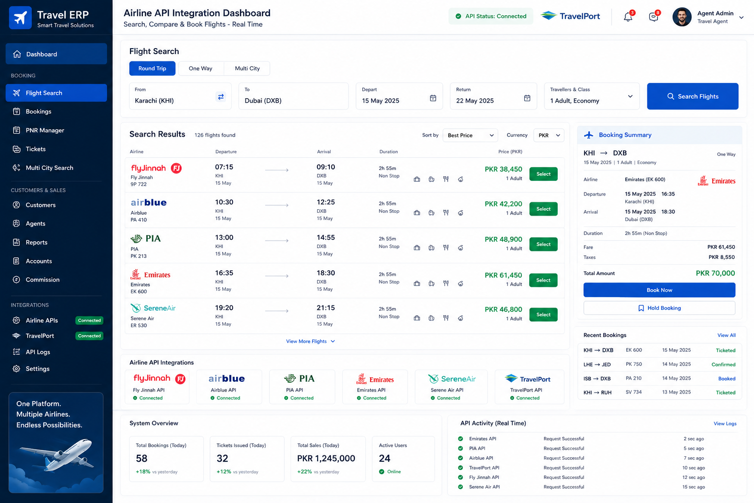Click baggage icon on Fly Jinnah flight
This screenshot has width=754, height=503.
click(417, 179)
